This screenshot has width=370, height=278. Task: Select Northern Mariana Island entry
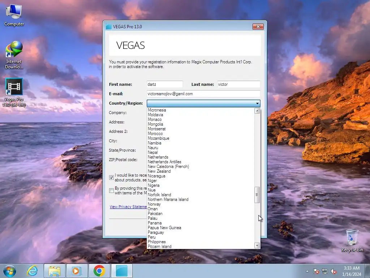[x=201, y=199]
